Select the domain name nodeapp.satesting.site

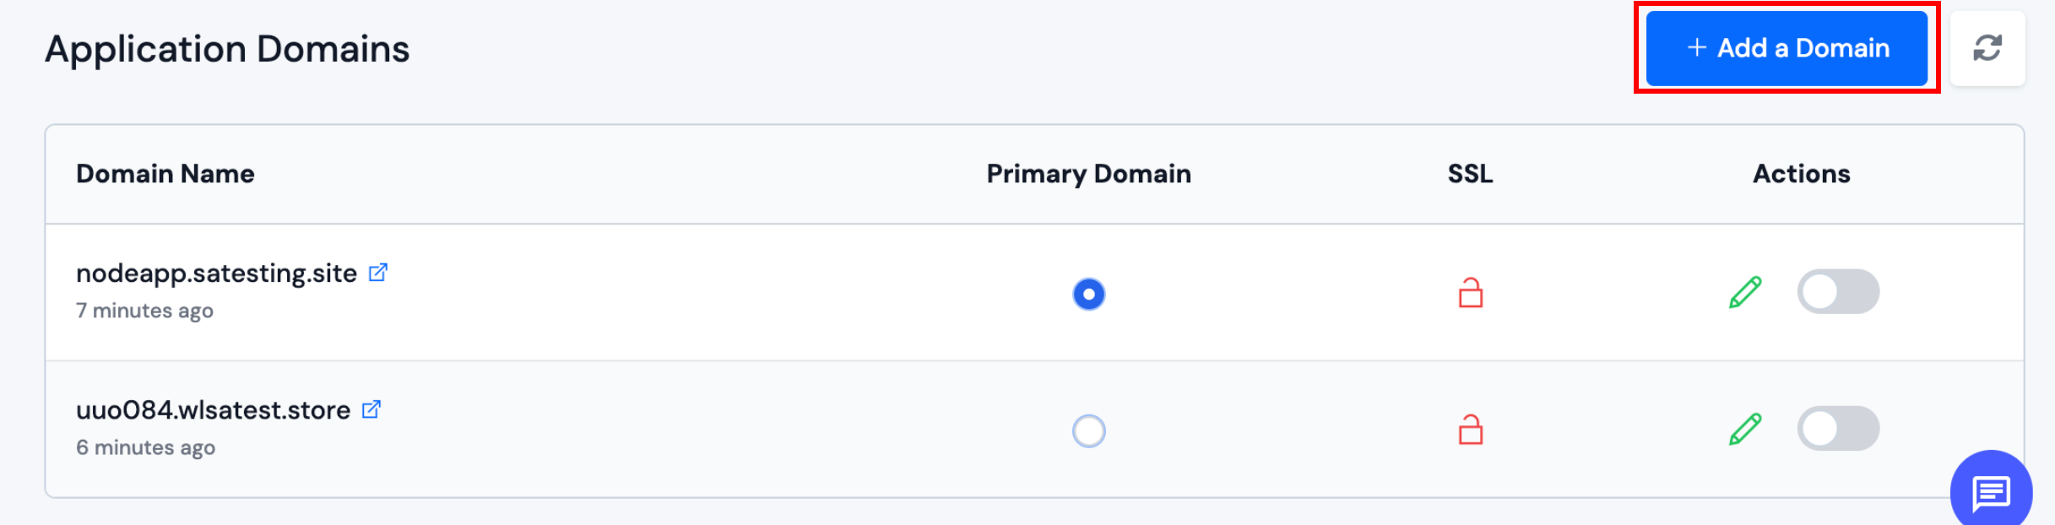click(214, 272)
